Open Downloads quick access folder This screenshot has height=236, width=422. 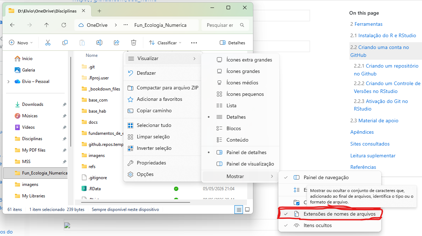(29, 104)
